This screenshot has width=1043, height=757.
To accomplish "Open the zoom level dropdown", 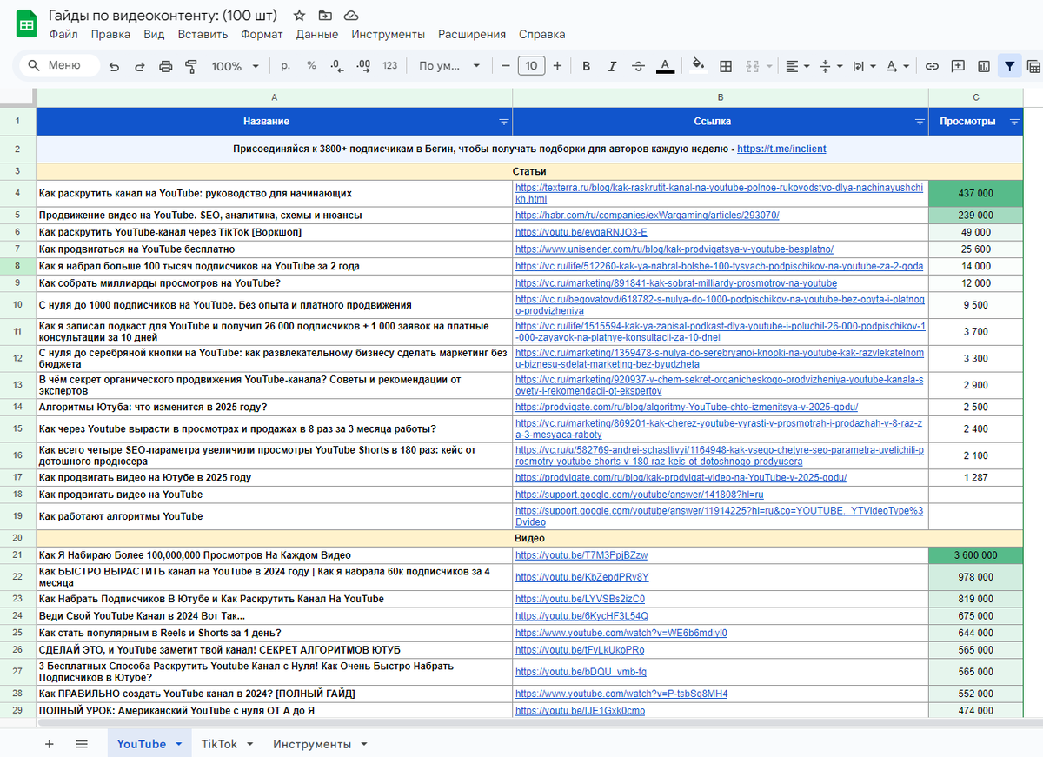I will (236, 66).
